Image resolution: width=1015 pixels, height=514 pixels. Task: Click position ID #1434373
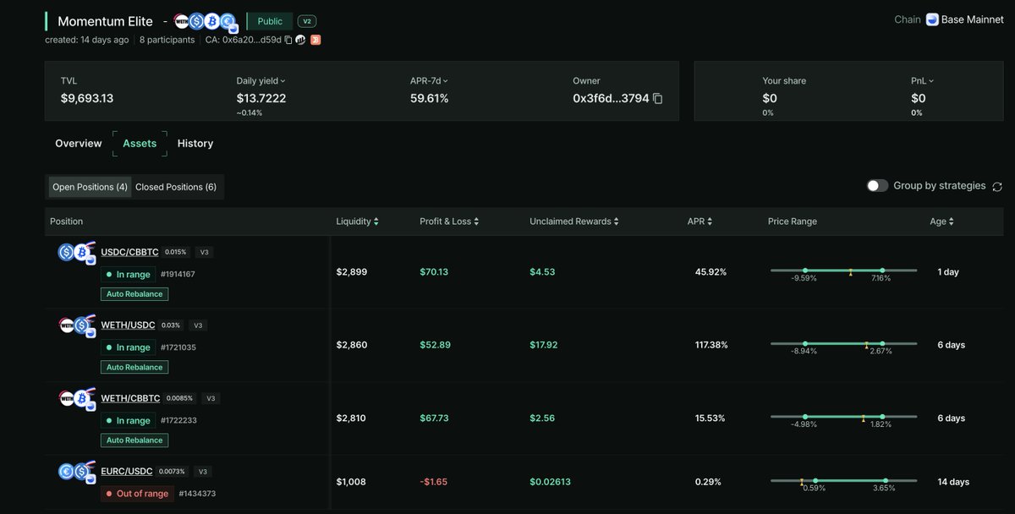click(x=196, y=494)
